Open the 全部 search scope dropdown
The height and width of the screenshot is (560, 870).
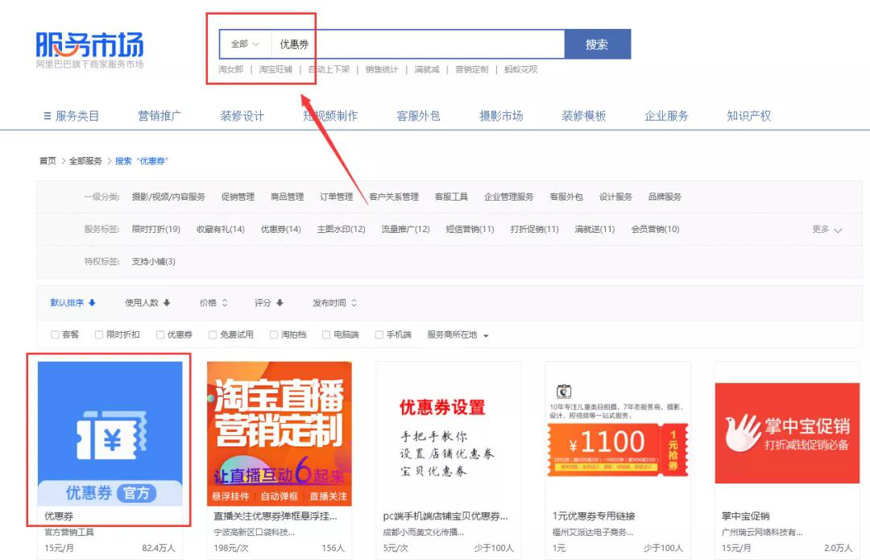click(x=245, y=44)
